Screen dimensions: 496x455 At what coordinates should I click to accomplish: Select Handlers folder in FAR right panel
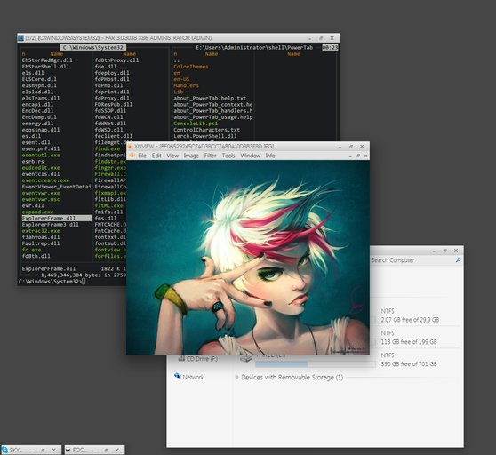click(186, 85)
